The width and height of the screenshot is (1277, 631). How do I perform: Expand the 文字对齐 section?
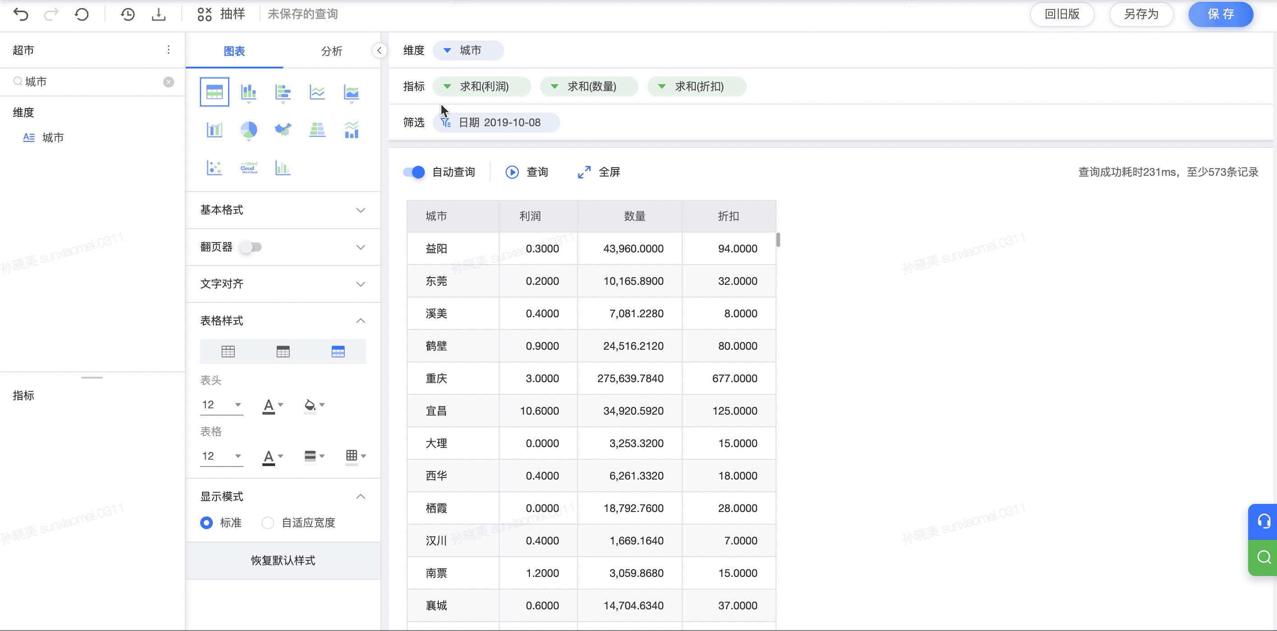(361, 284)
